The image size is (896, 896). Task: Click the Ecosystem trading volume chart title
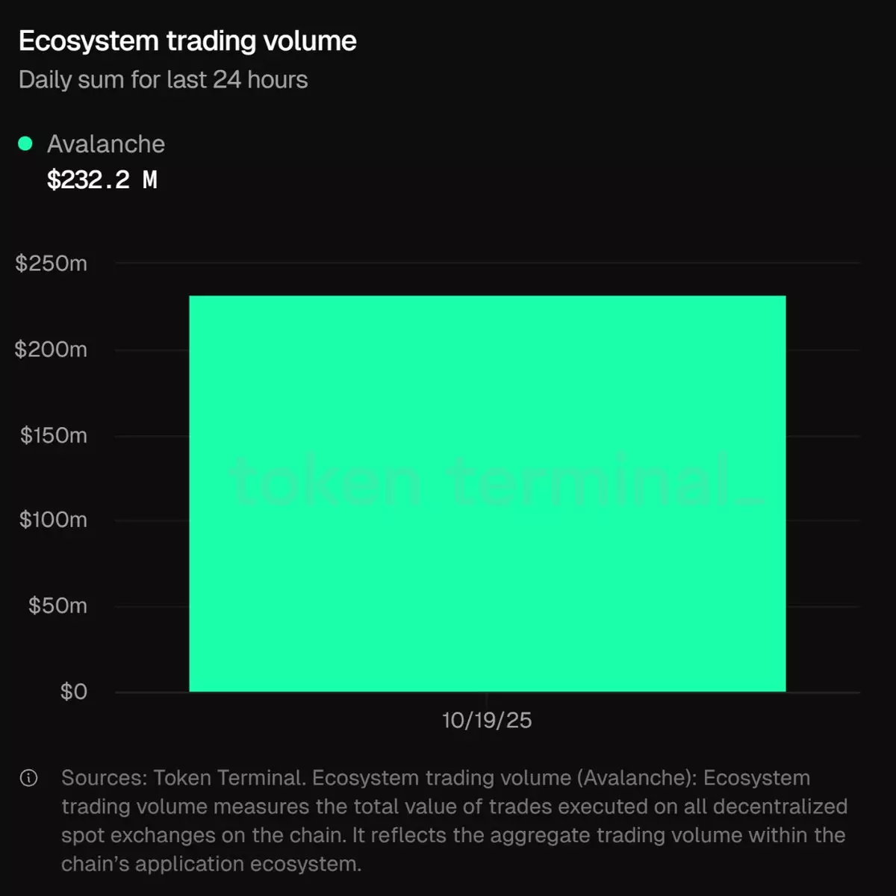pos(187,41)
